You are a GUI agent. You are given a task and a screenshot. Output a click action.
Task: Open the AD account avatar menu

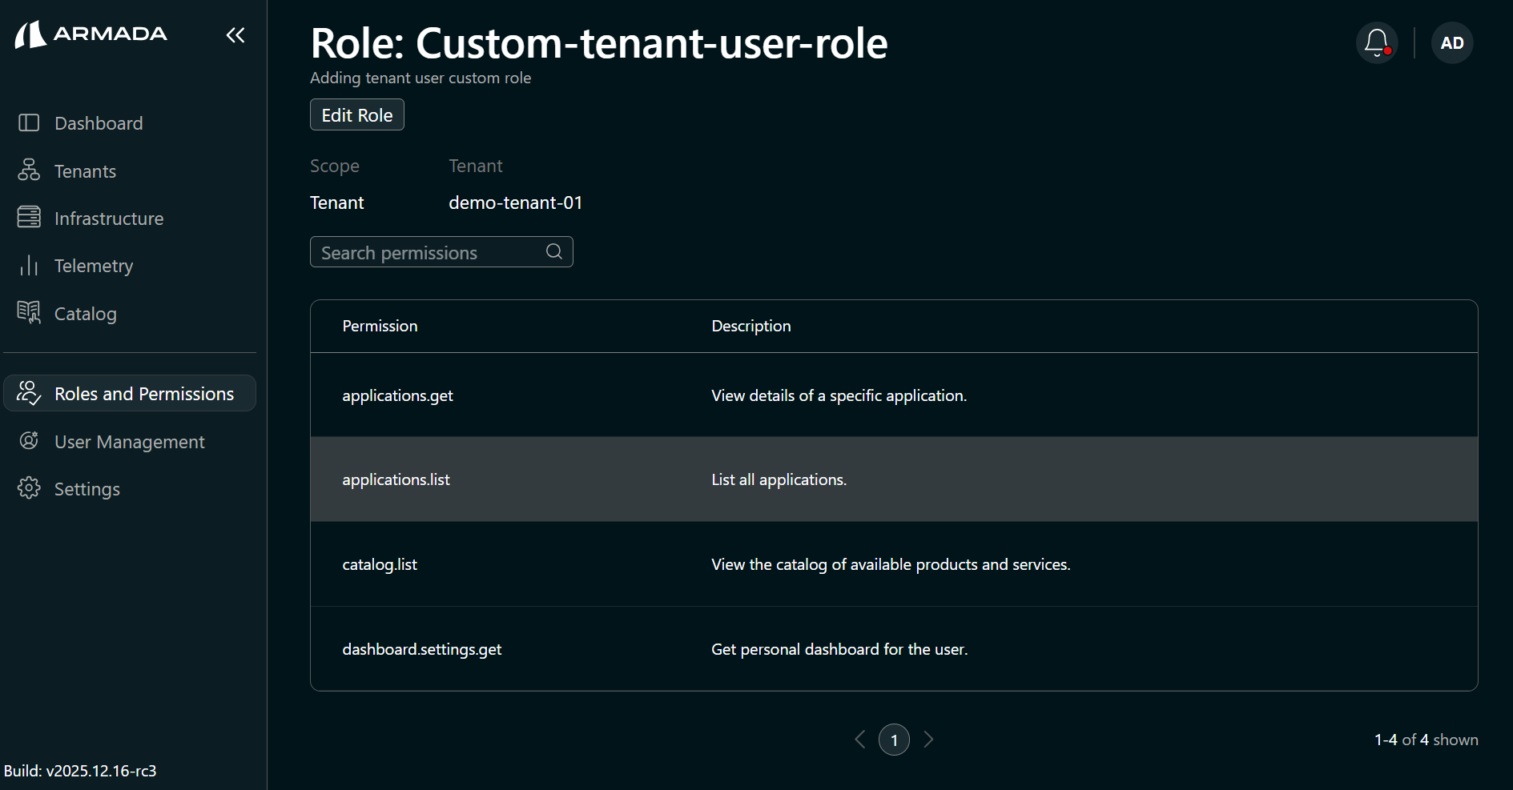(x=1452, y=42)
